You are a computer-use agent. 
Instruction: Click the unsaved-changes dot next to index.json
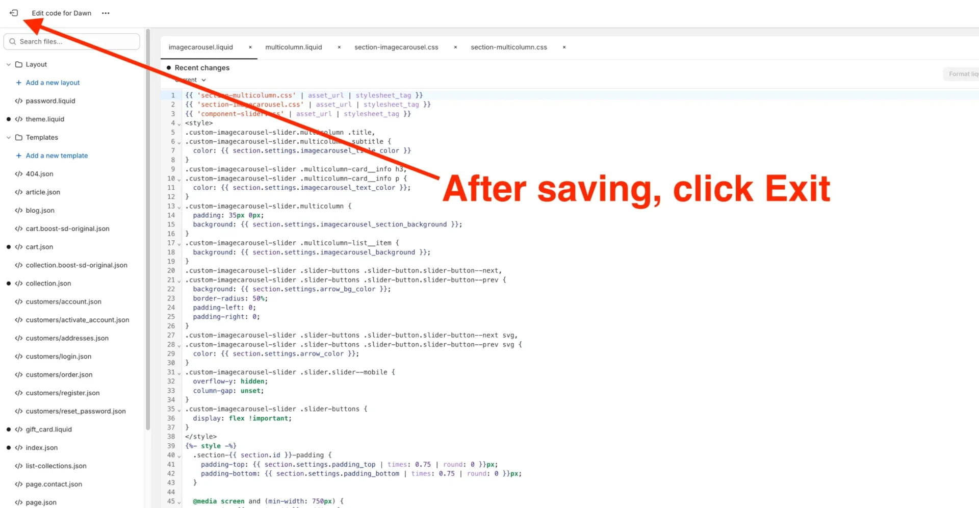click(x=8, y=447)
